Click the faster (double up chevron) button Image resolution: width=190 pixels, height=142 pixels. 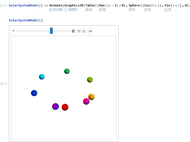click(x=79, y=31)
